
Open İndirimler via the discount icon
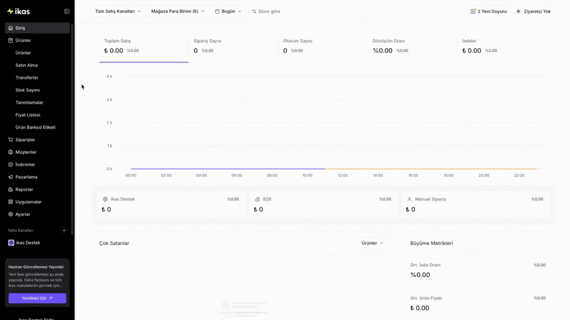tap(10, 164)
